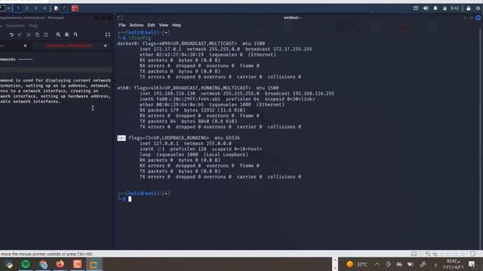
Task: Cut selection using Mousepad scissors icon
Action: [29, 35]
